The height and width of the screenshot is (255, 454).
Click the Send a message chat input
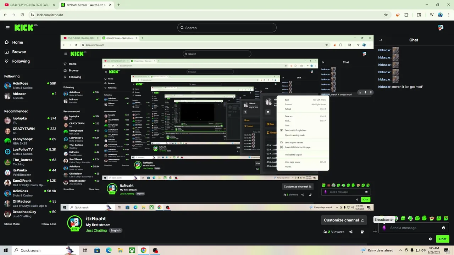pyautogui.click(x=414, y=228)
